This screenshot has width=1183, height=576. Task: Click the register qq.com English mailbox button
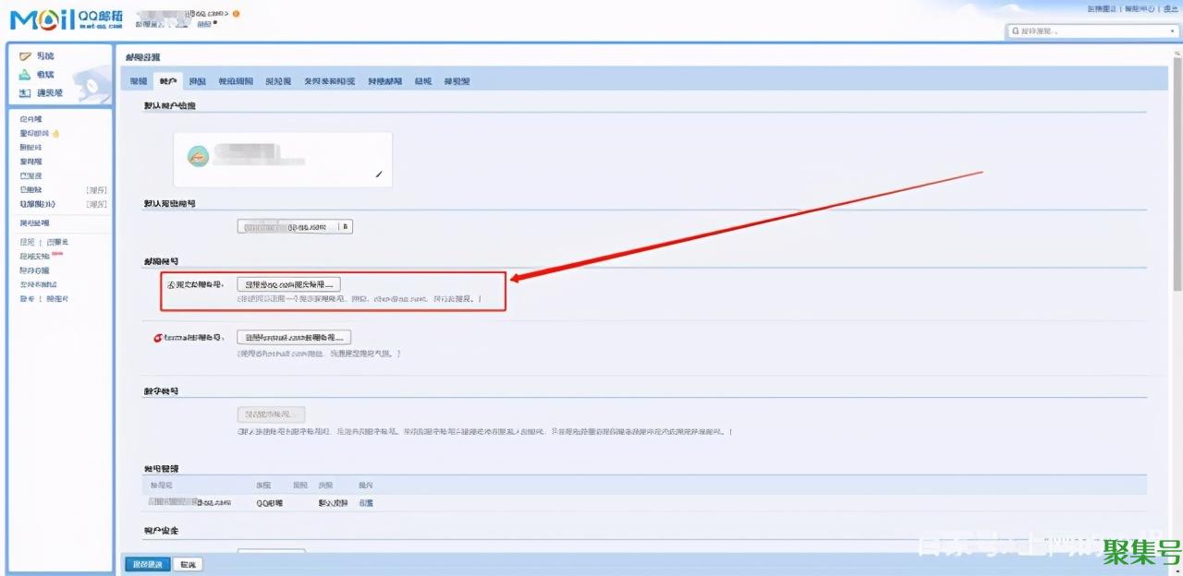[x=289, y=284]
